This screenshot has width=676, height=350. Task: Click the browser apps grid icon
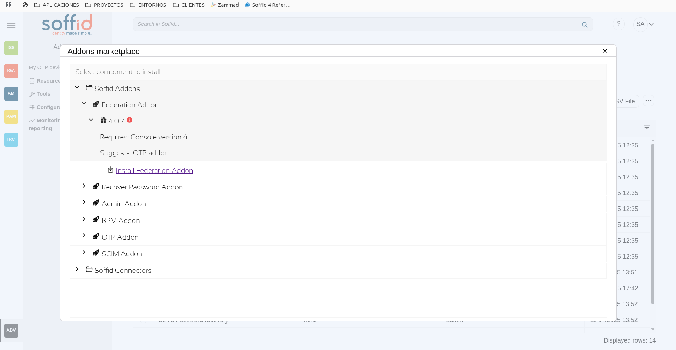pyautogui.click(x=9, y=5)
